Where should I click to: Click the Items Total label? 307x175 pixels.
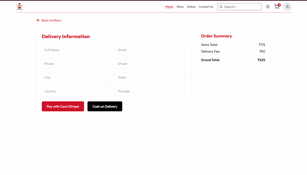pos(209,45)
